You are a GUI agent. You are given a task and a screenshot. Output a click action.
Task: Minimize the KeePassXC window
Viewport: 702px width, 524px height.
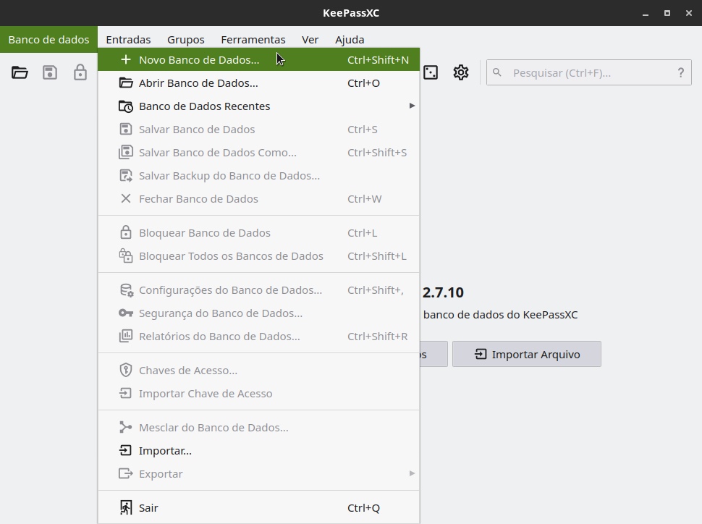[645, 13]
